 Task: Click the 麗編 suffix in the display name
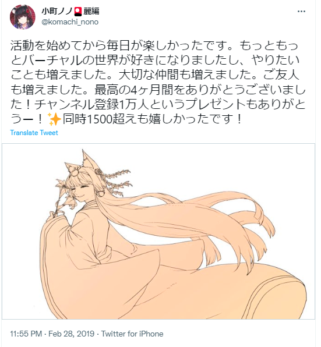click(91, 12)
